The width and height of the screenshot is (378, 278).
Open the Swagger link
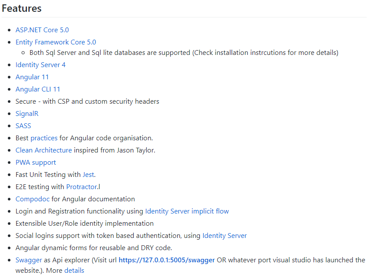point(29,260)
